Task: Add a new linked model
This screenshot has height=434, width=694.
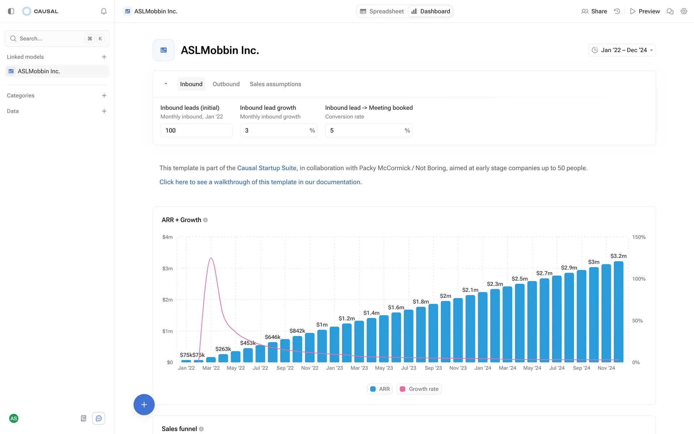Action: [x=104, y=57]
